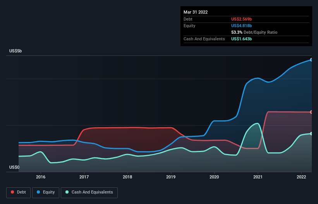Click the 2018 x-axis label
Screen dimensions: 318x204
click(127, 177)
